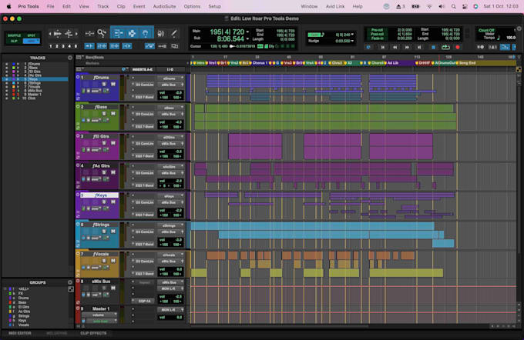Select the Zoomer tool
This screenshot has width=524, height=340.
(x=101, y=33)
